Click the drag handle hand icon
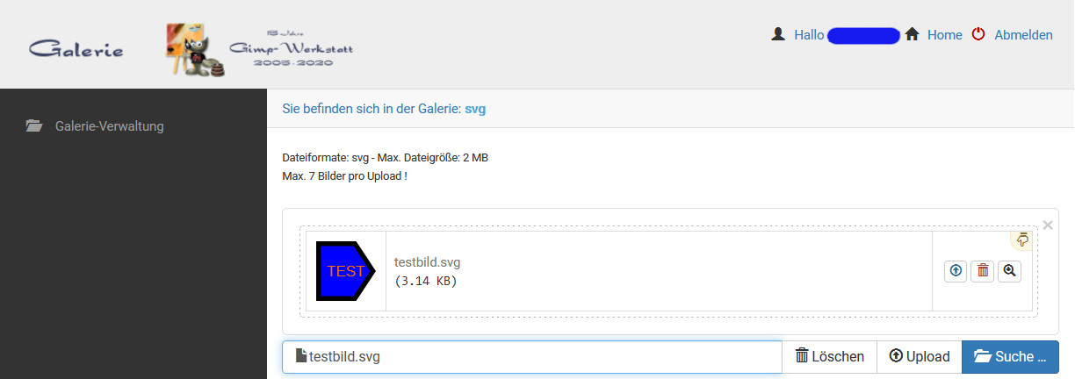The image size is (1075, 379). pos(1022,239)
